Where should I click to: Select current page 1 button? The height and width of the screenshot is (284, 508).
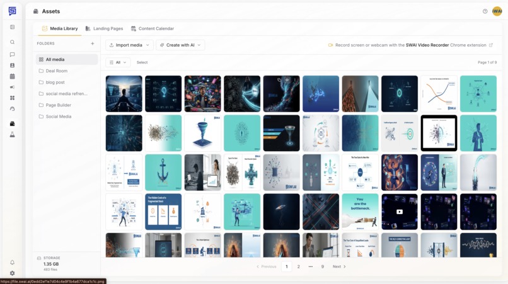pos(286,266)
